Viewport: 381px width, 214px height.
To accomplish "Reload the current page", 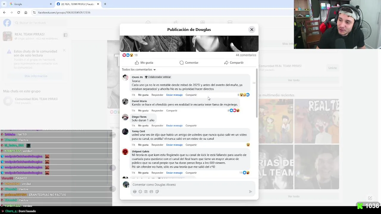I will [x=18, y=12].
